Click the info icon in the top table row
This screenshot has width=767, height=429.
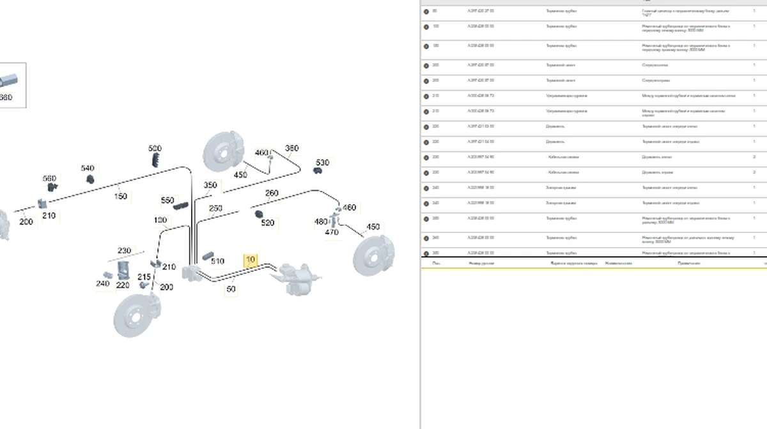(x=426, y=11)
